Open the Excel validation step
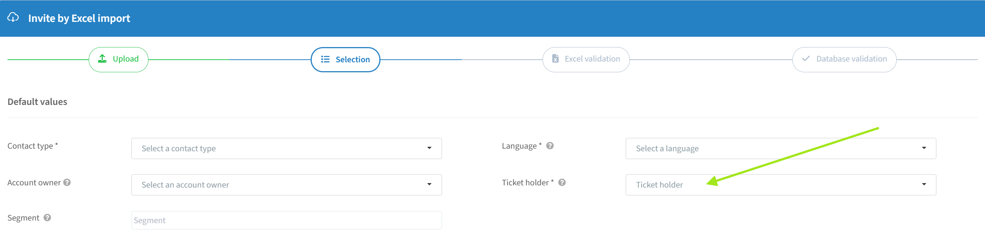Viewport: 985px width, 248px height. tap(586, 59)
